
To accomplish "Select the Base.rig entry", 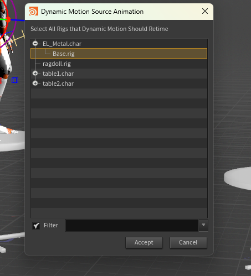I will click(119, 54).
